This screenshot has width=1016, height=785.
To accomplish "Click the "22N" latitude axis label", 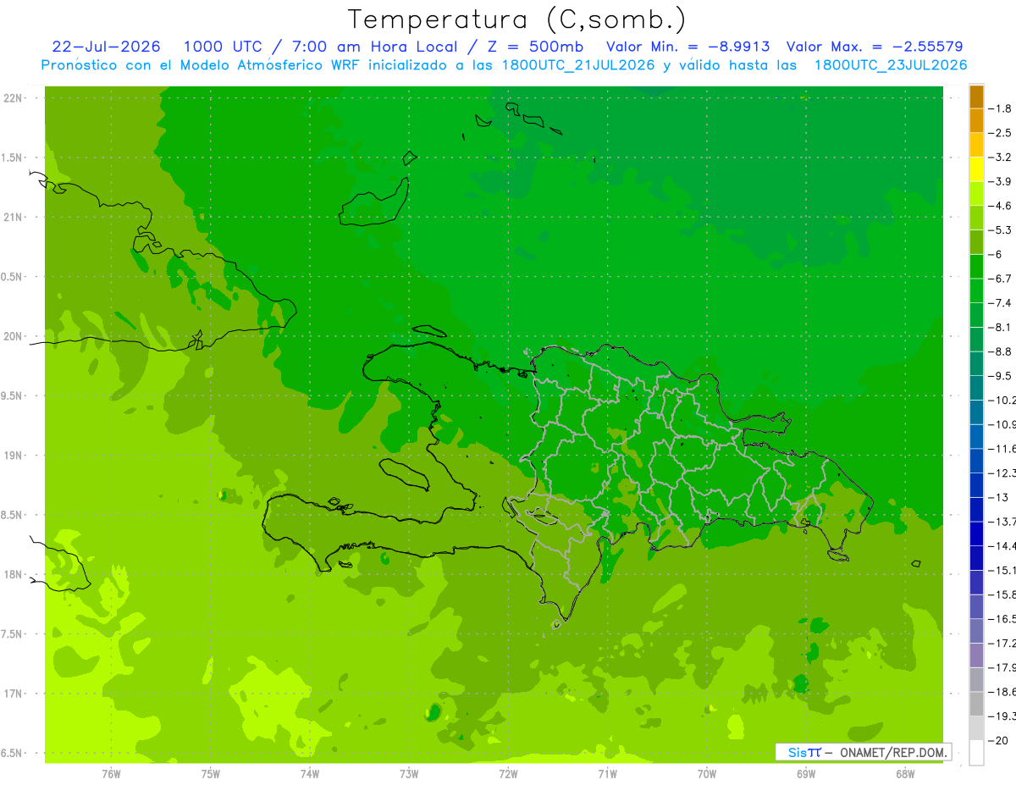I will tap(14, 98).
